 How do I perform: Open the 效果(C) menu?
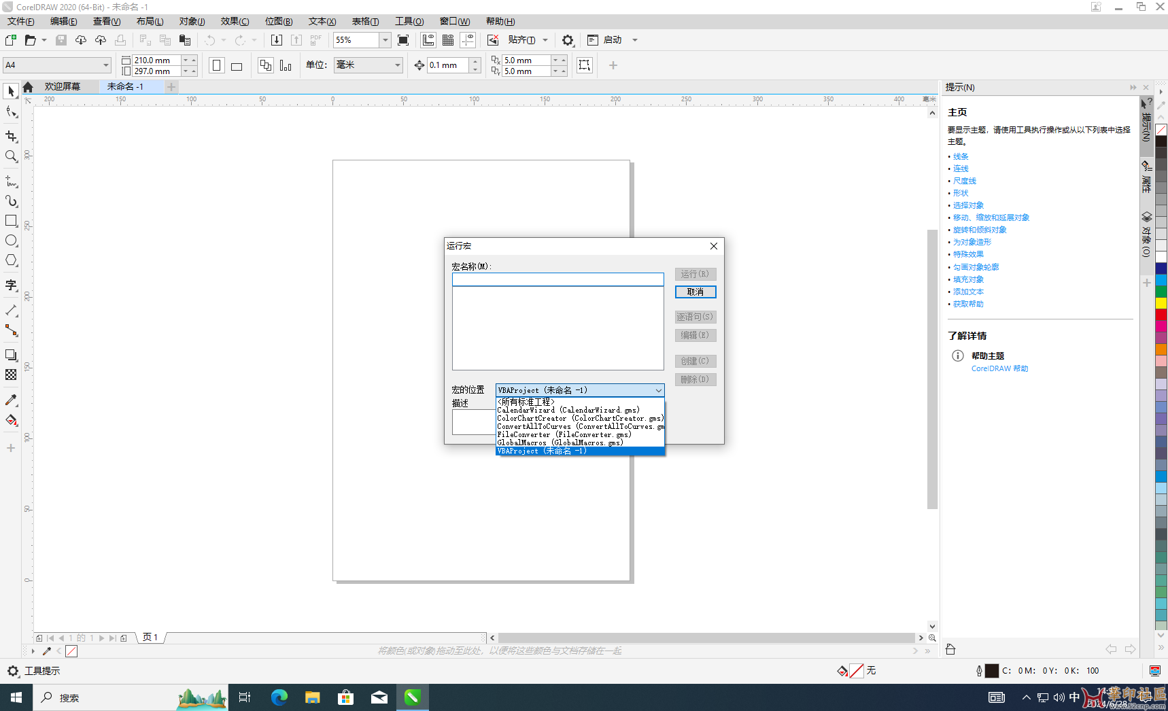[235, 22]
